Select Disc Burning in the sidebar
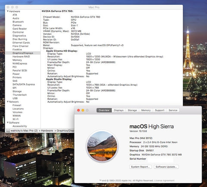The width and height of the screenshot is (207, 187). [x=20, y=39]
